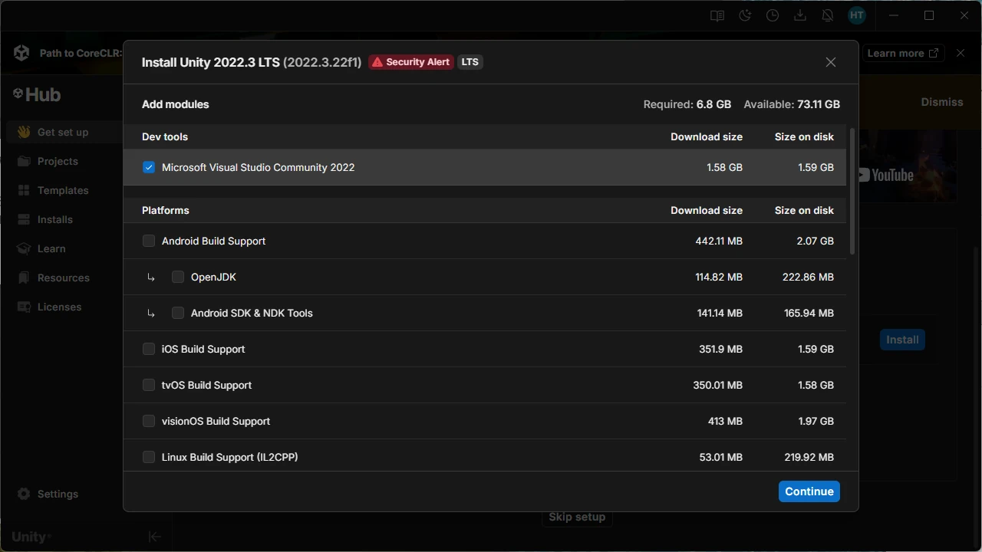
Task: Open Licenses in the sidebar
Action: (59, 307)
